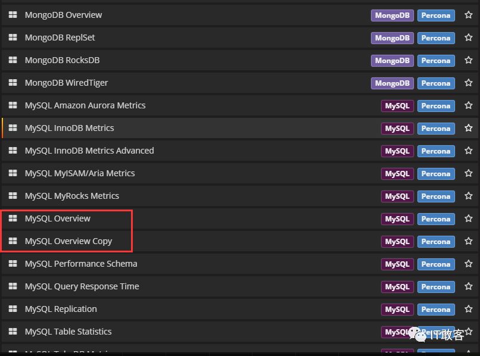This screenshot has height=356, width=480.
Task: Open the MySQL InnoDB Metrics dashboard
Action: click(x=70, y=128)
